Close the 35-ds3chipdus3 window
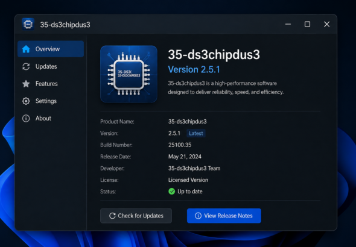356x247 pixels. click(x=326, y=24)
